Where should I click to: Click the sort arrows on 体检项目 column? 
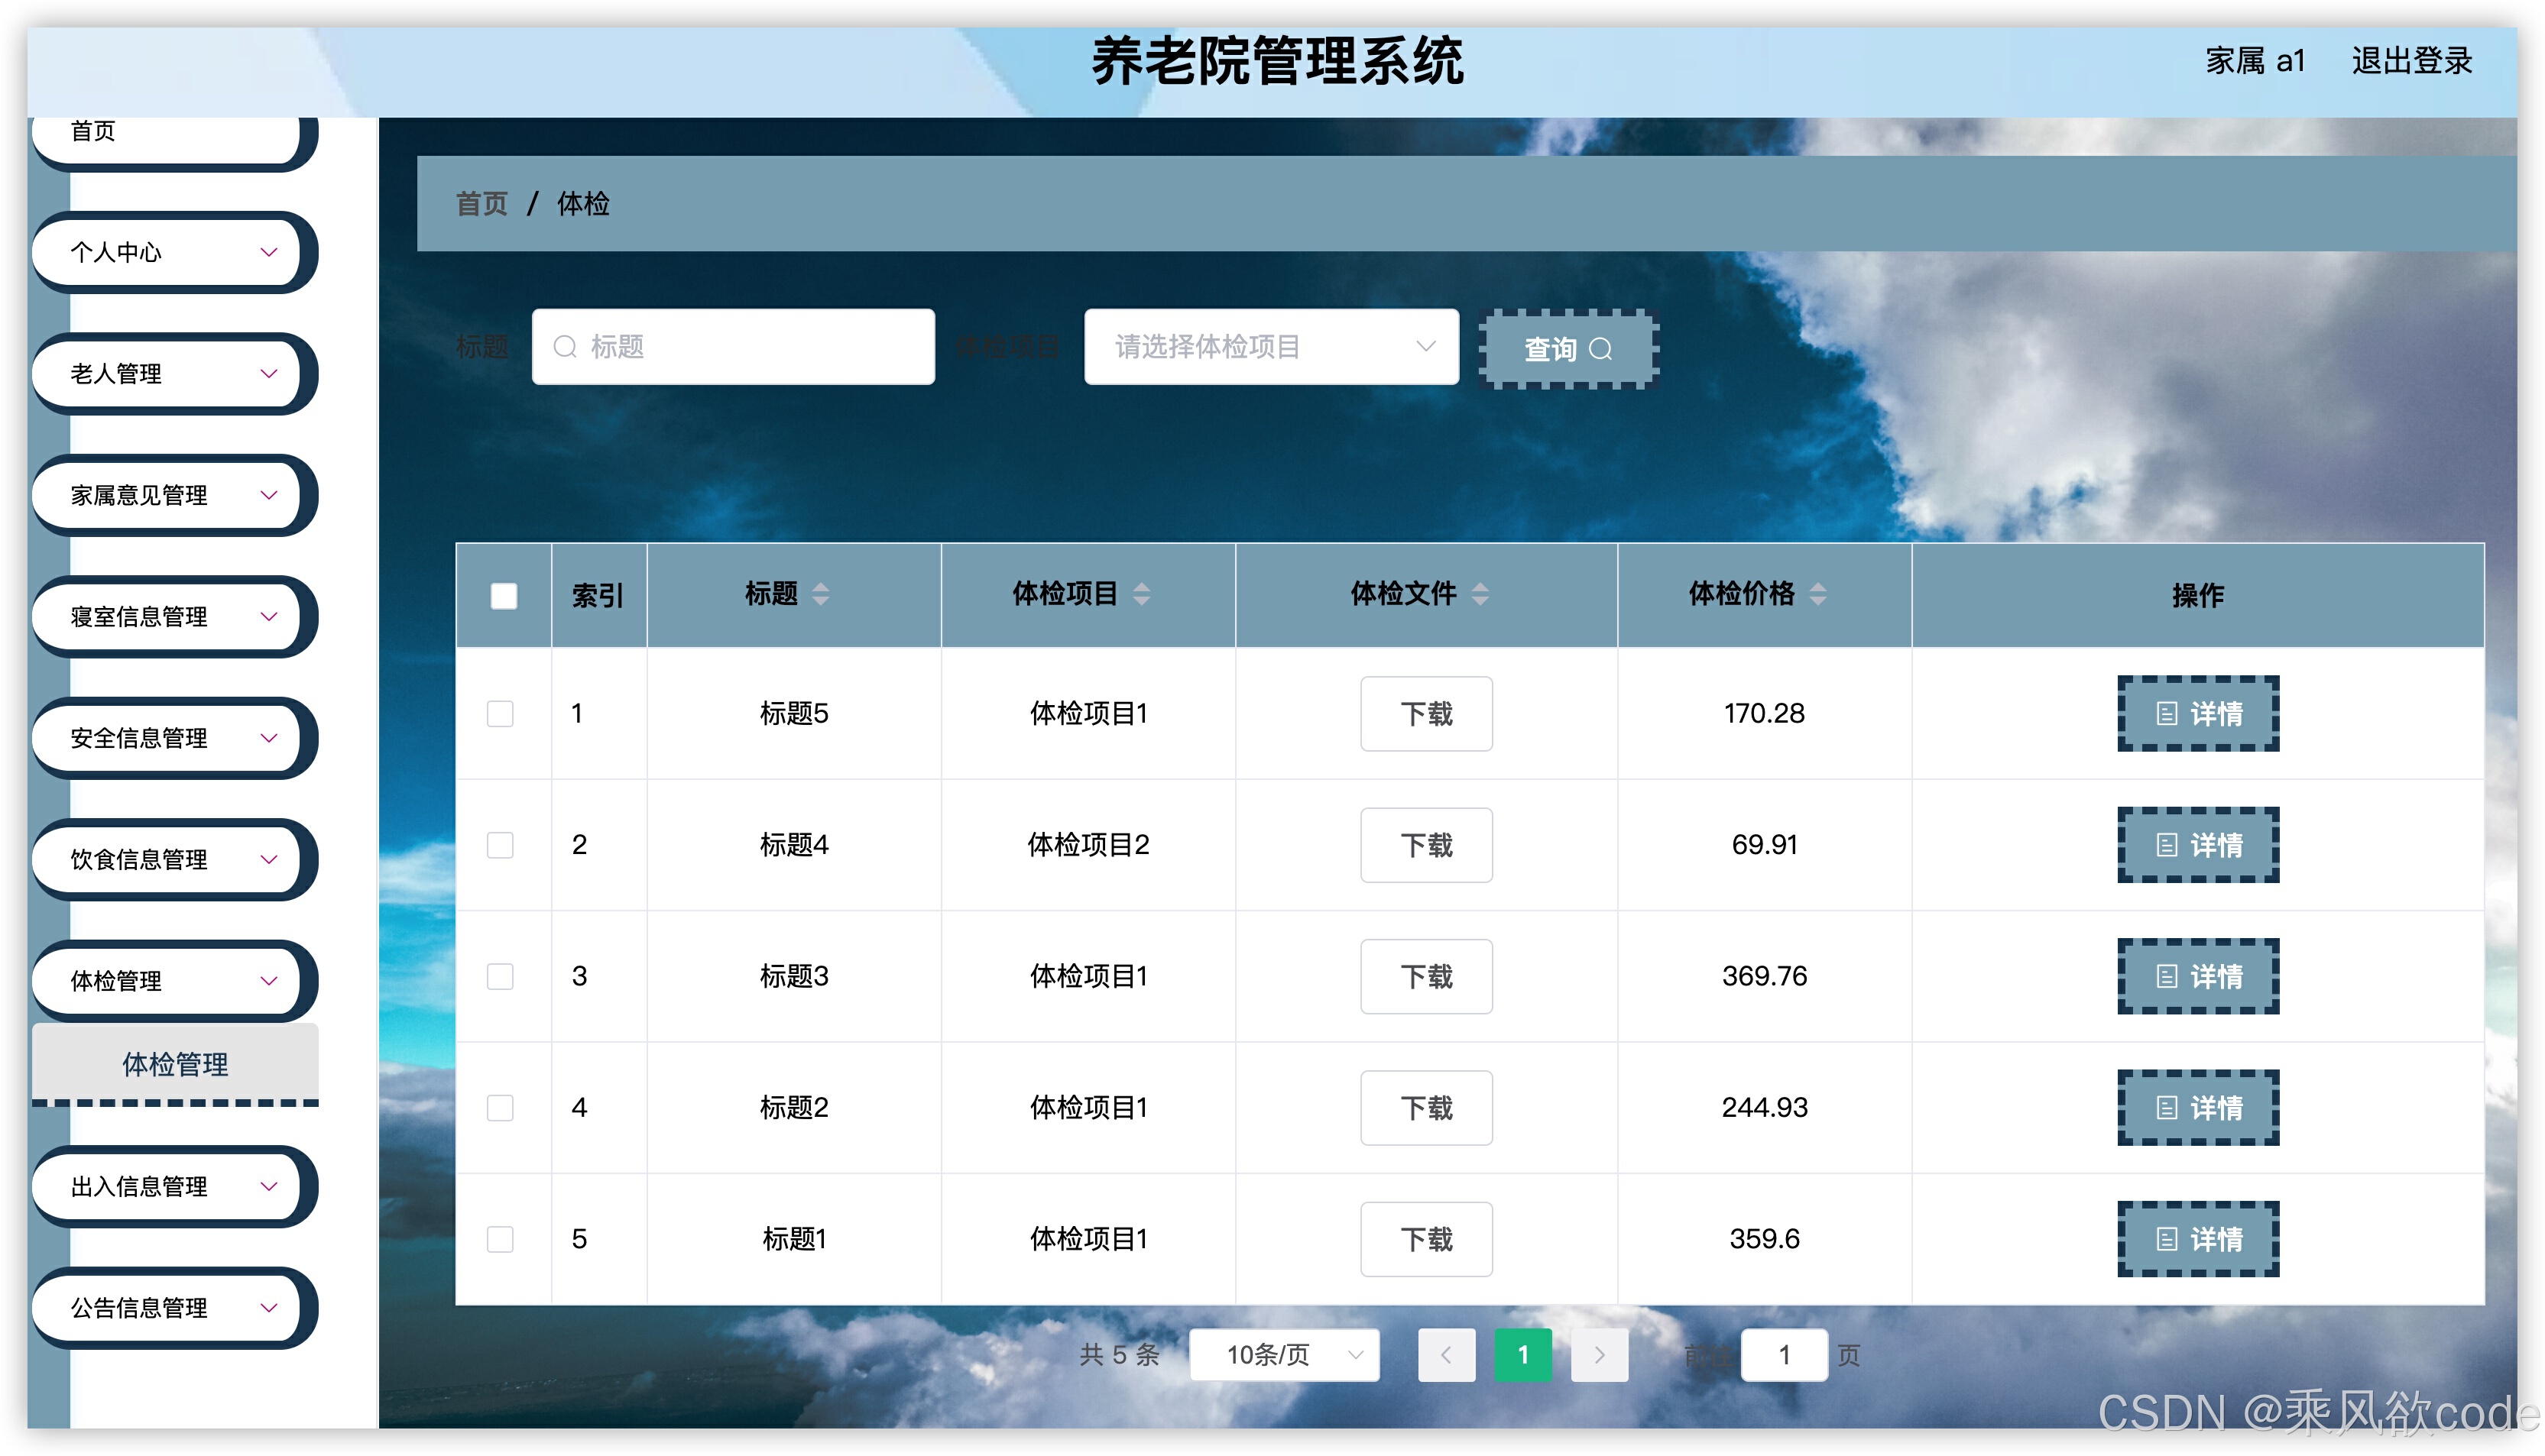coord(1142,594)
